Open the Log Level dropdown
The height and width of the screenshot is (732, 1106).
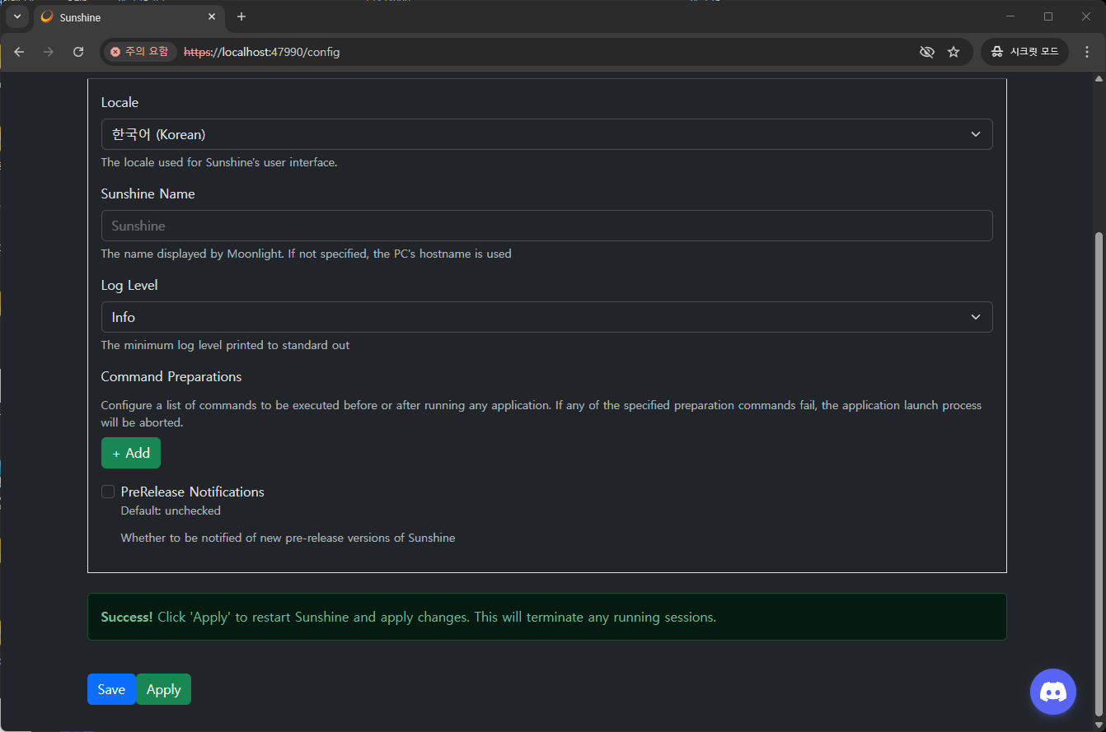click(x=546, y=317)
